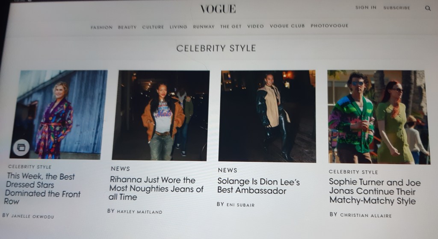This screenshot has height=239, width=438.
Task: Go to the Vogue logo homepage
Action: click(x=218, y=9)
